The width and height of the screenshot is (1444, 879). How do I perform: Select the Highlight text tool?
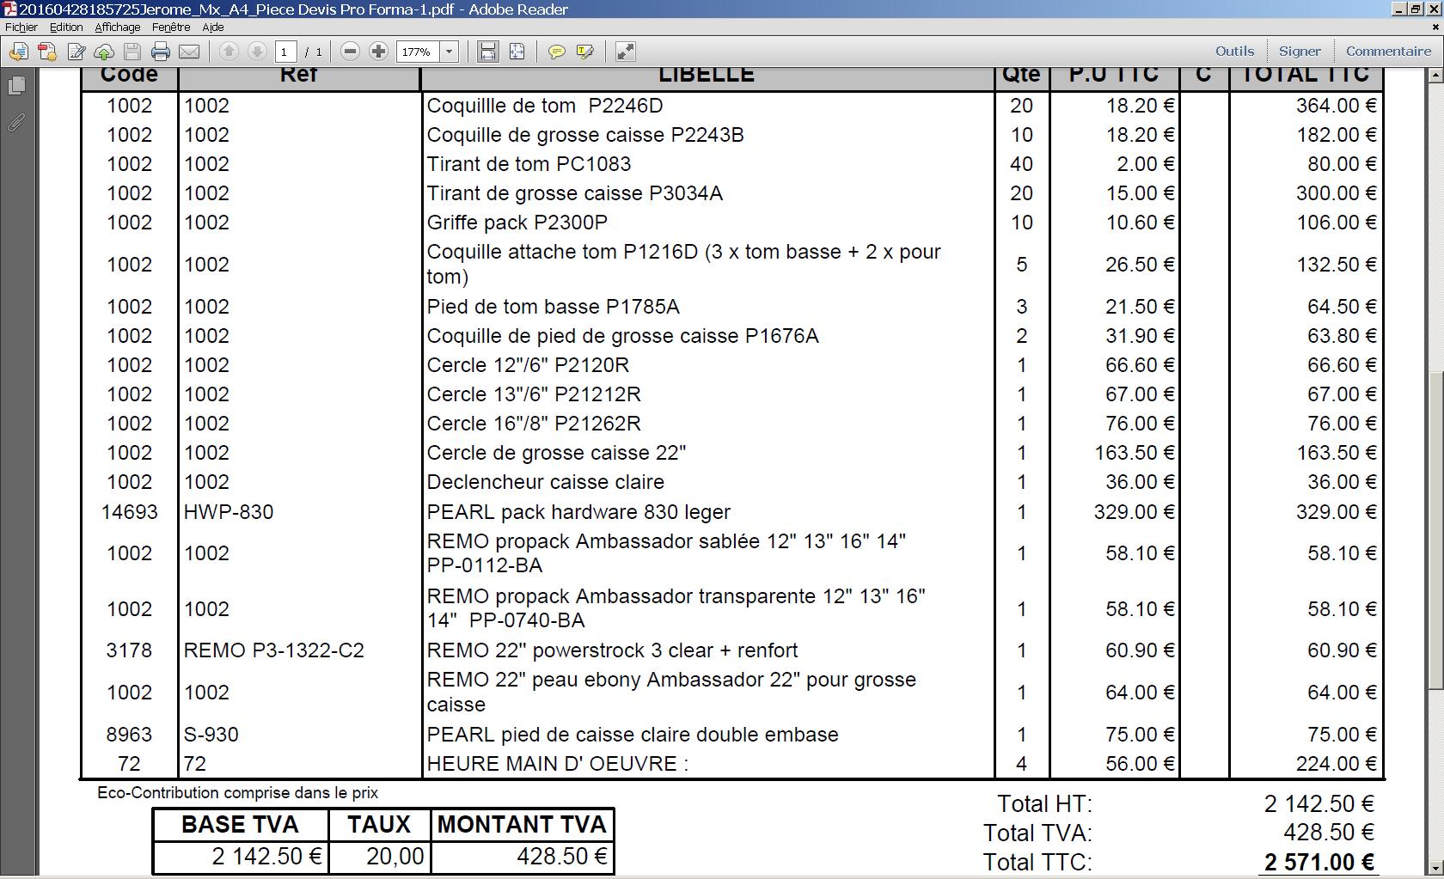pos(585,52)
